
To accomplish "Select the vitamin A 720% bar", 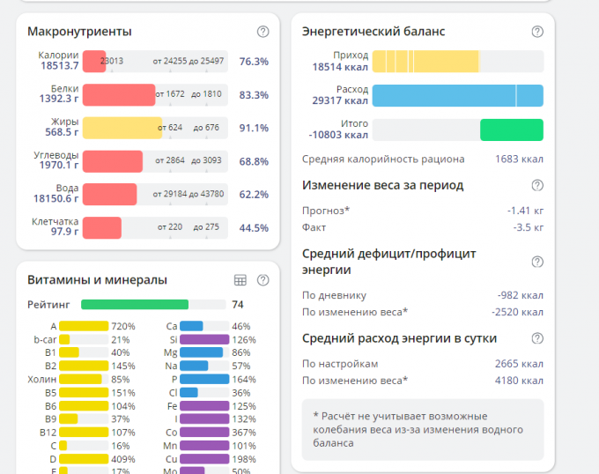I will click(84, 326).
